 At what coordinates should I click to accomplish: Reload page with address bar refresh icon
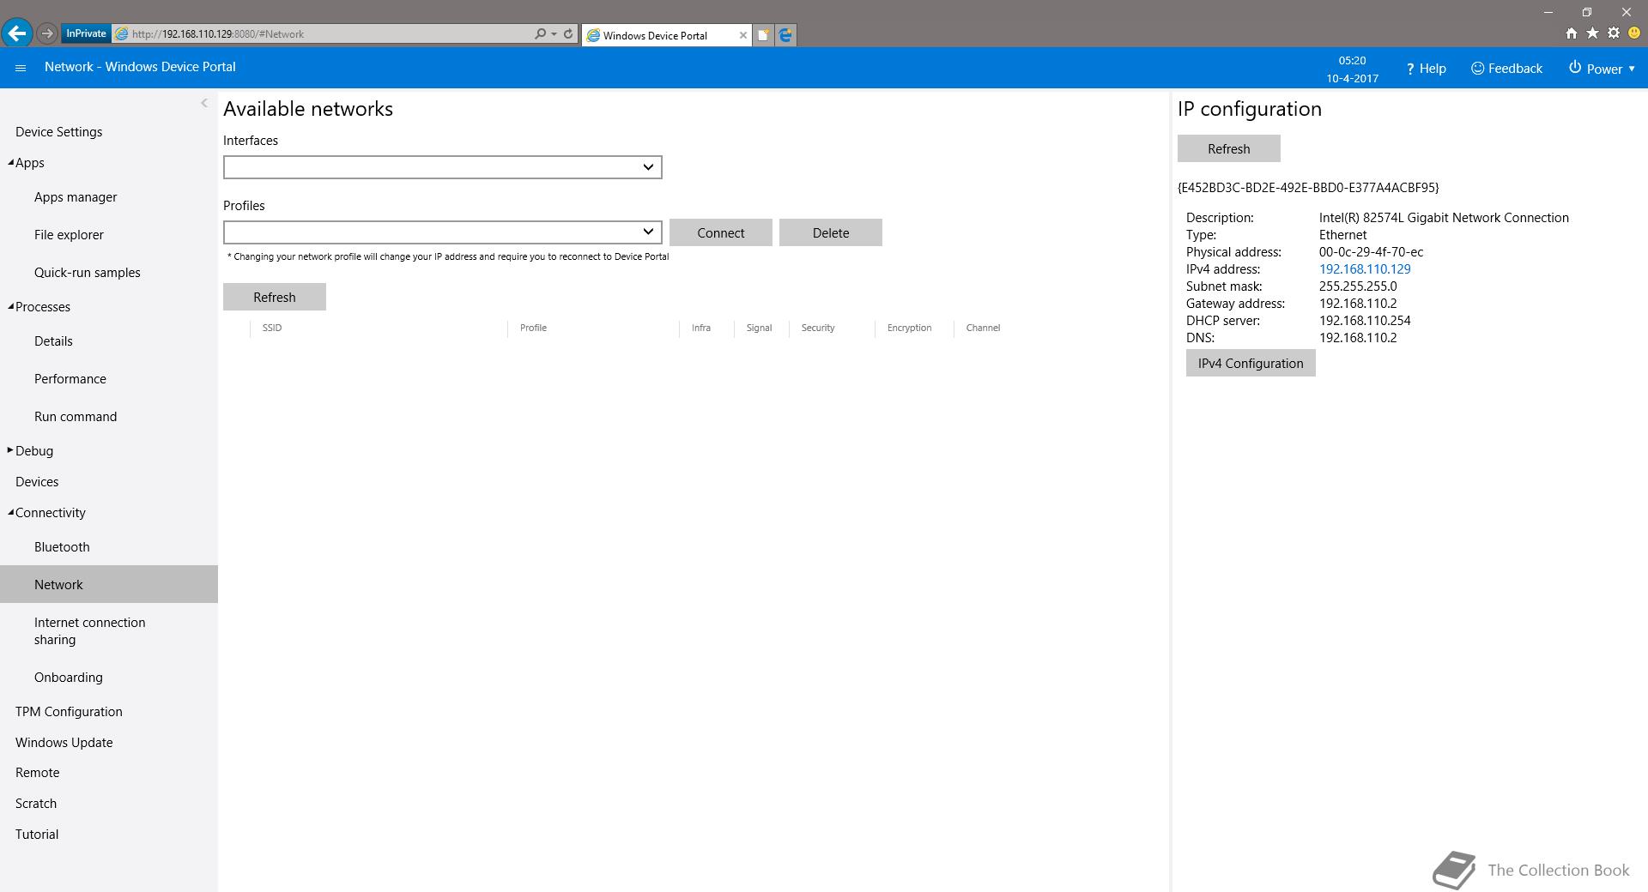pos(568,34)
